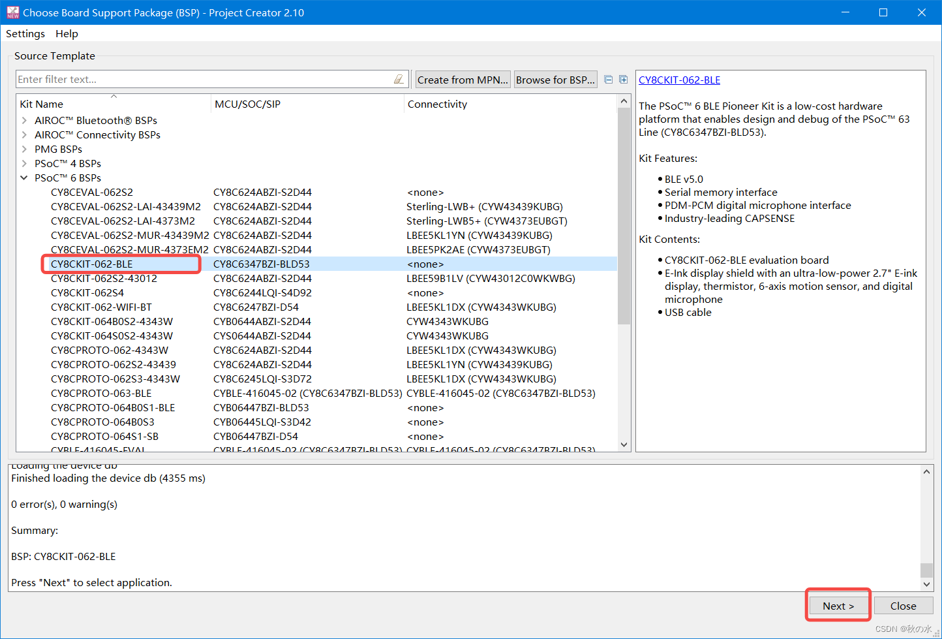This screenshot has height=639, width=942.
Task: Click 'Finished loading the device db' log line
Action: [x=108, y=478]
